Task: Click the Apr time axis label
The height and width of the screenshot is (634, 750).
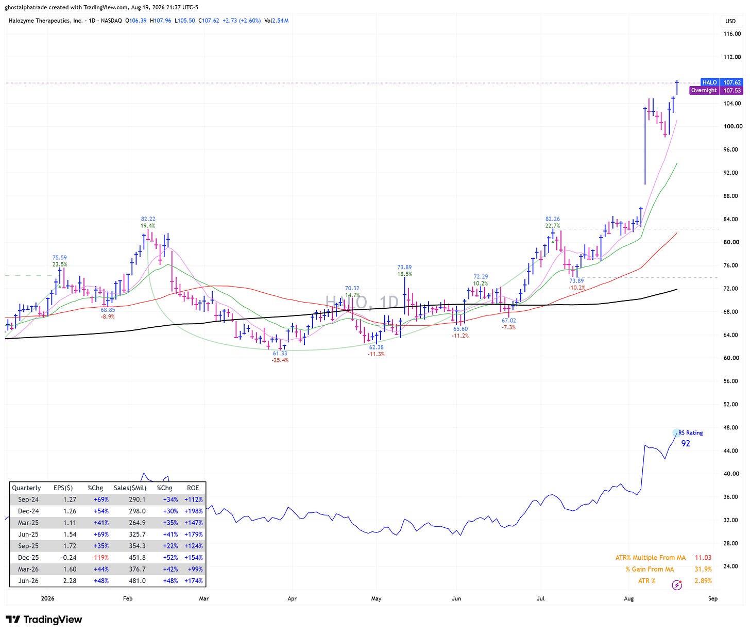Action: [x=292, y=598]
